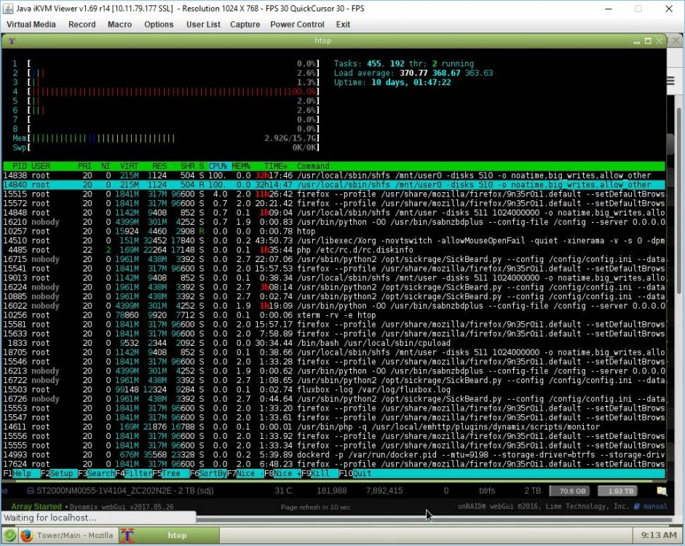Click the xterm icon on htop taskbar button
The height and width of the screenshot is (546, 685).
127,535
